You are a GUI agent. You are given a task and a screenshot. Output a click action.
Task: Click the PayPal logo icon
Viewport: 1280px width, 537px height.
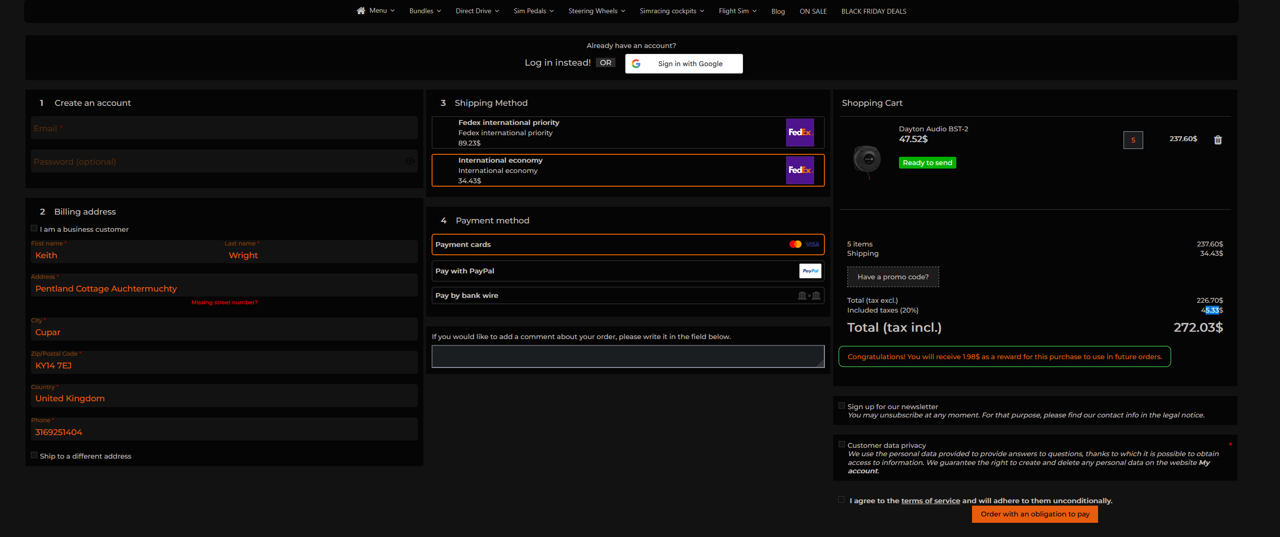(810, 271)
